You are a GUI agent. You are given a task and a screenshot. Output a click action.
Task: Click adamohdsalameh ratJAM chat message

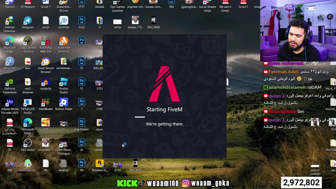tap(292, 87)
